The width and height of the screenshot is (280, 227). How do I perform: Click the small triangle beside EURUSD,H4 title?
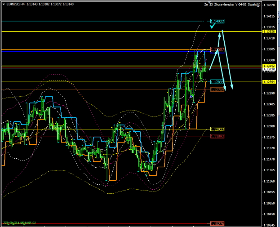(3, 4)
